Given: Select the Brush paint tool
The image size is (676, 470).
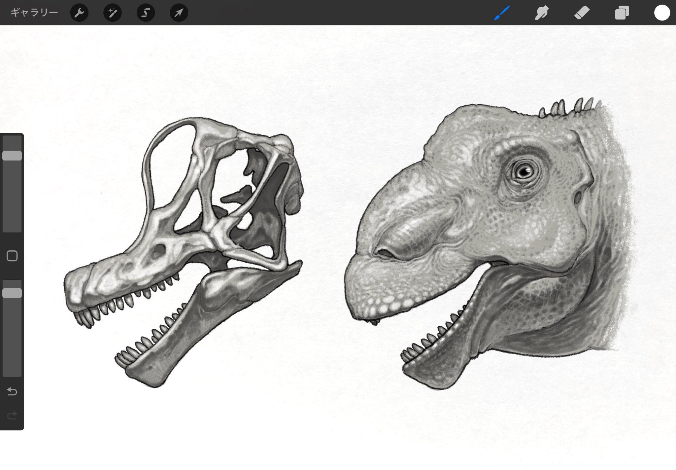Looking at the screenshot, I should pyautogui.click(x=502, y=13).
